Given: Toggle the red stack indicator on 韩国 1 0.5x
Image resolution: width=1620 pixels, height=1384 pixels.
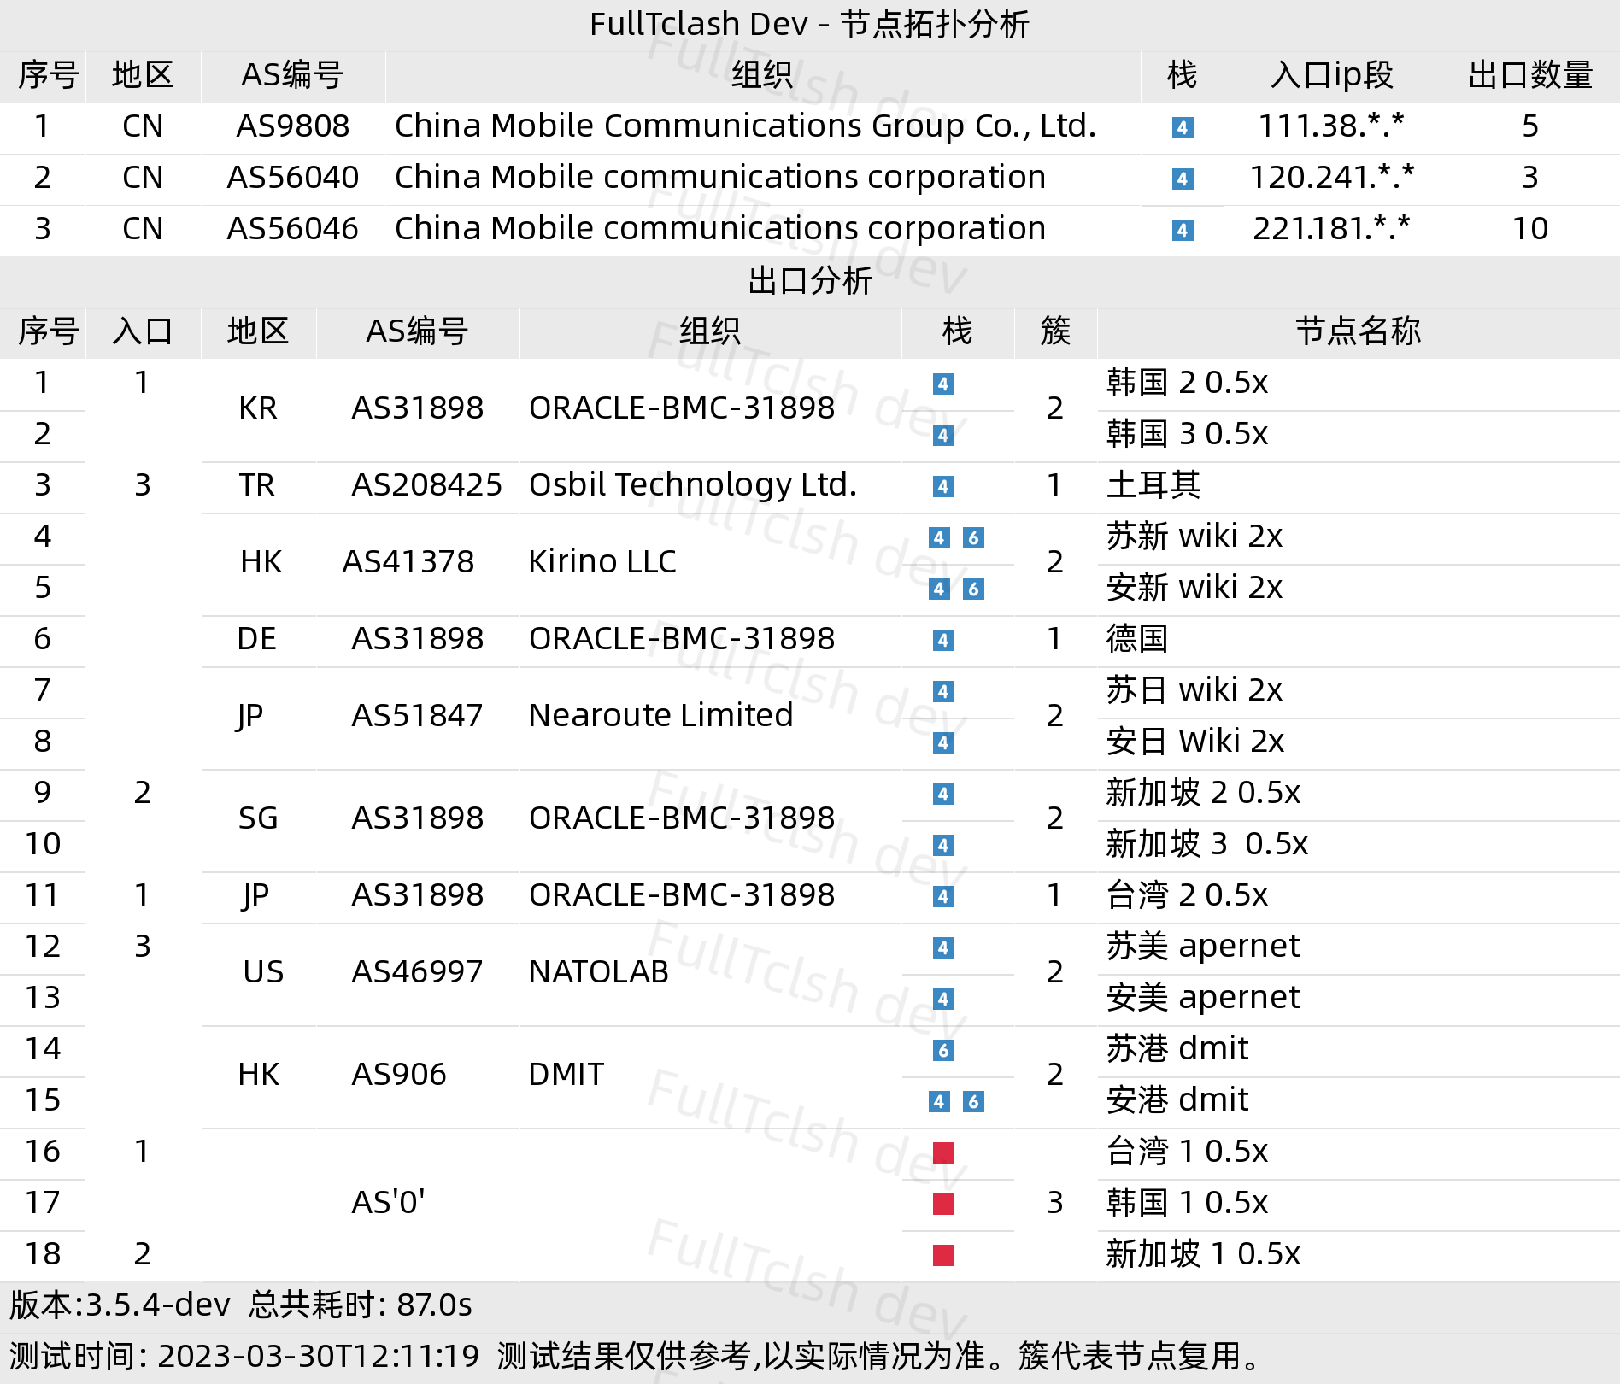Looking at the screenshot, I should pyautogui.click(x=942, y=1203).
